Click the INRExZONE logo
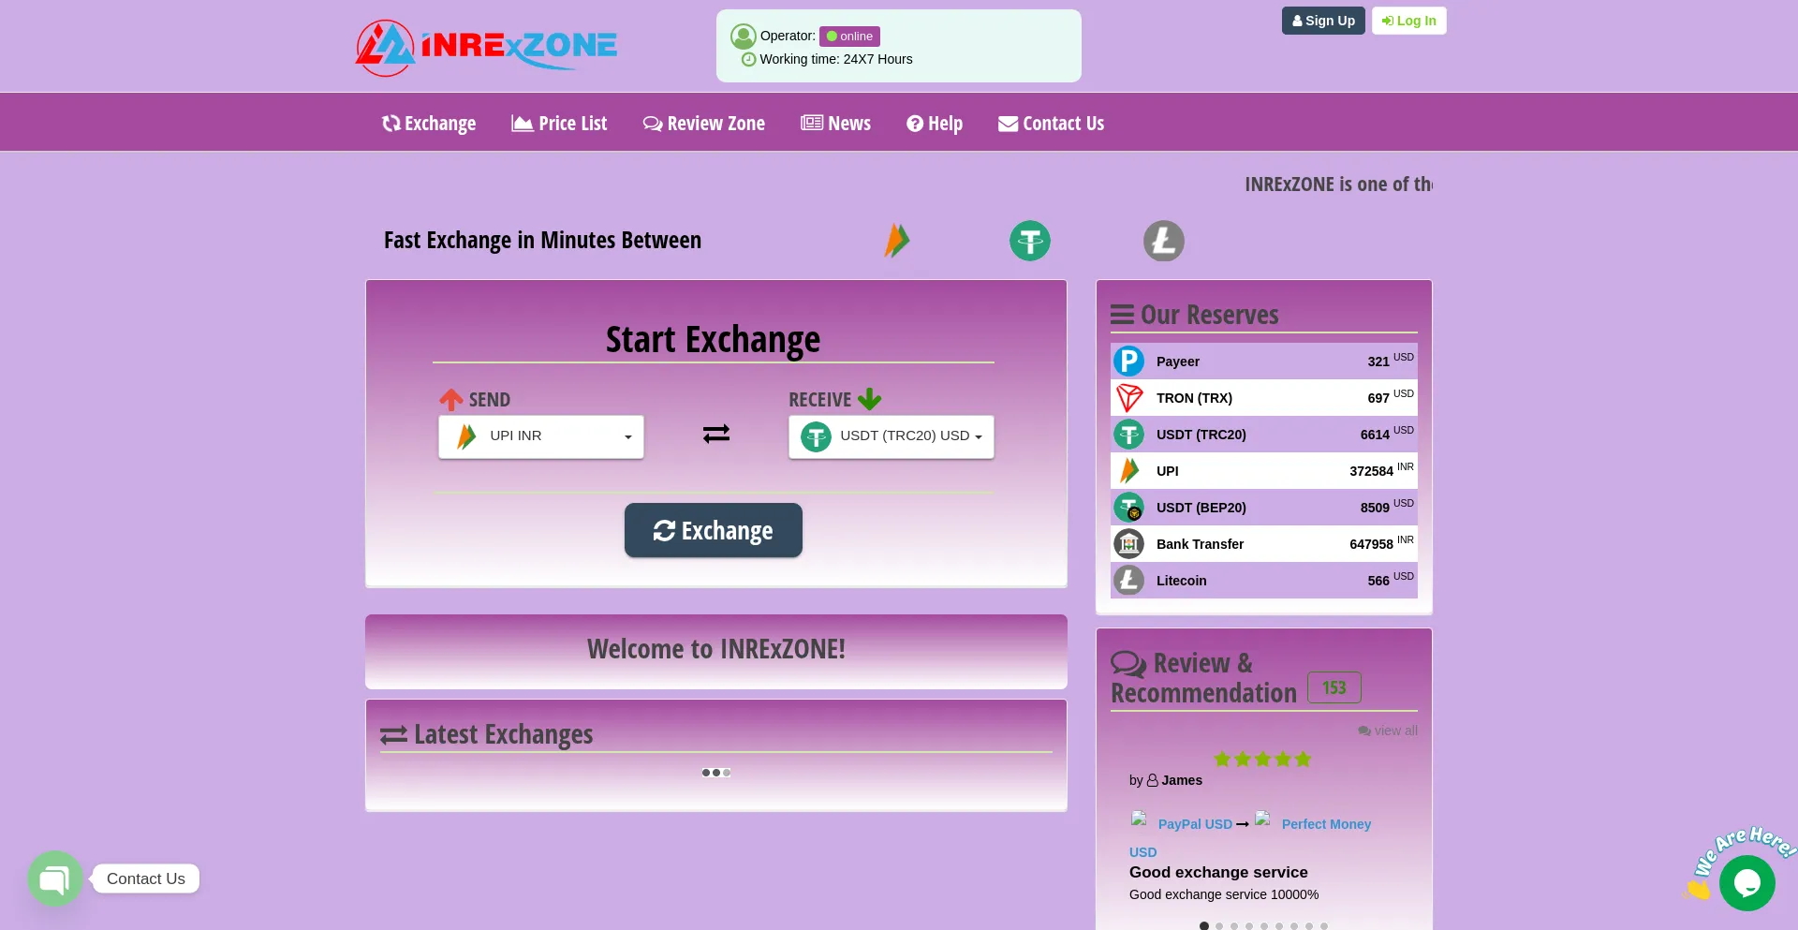This screenshot has width=1798, height=930. [486, 47]
